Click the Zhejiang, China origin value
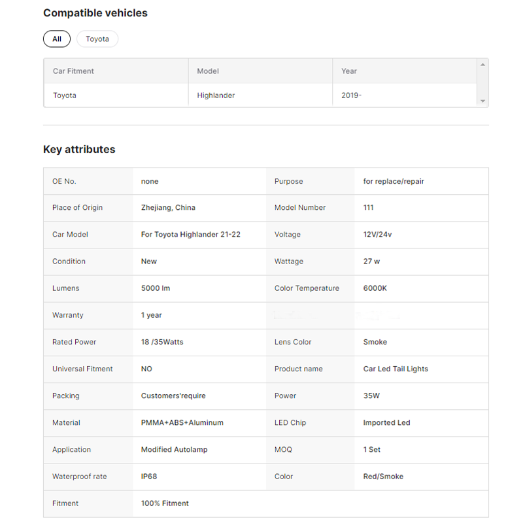This screenshot has width=523, height=523. pyautogui.click(x=168, y=208)
